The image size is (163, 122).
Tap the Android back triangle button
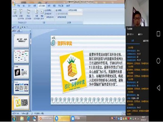click(x=158, y=88)
